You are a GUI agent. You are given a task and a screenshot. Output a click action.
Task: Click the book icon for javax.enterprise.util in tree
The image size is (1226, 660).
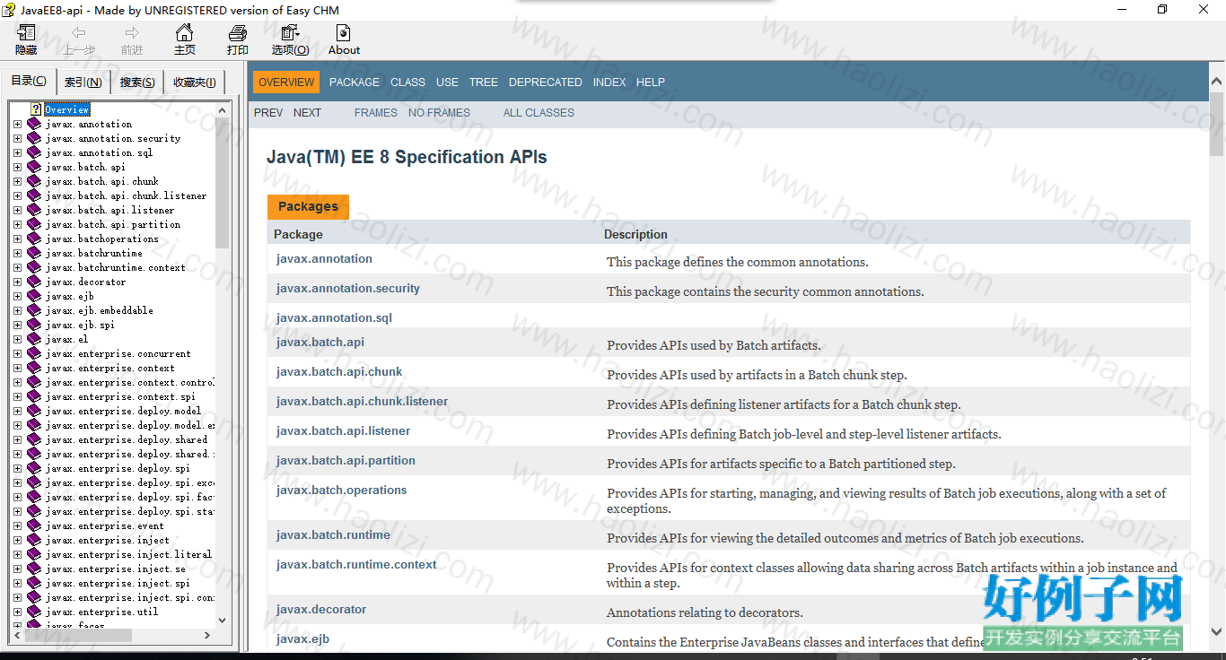pos(34,612)
